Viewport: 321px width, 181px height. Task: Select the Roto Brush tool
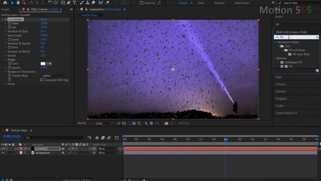[101, 3]
